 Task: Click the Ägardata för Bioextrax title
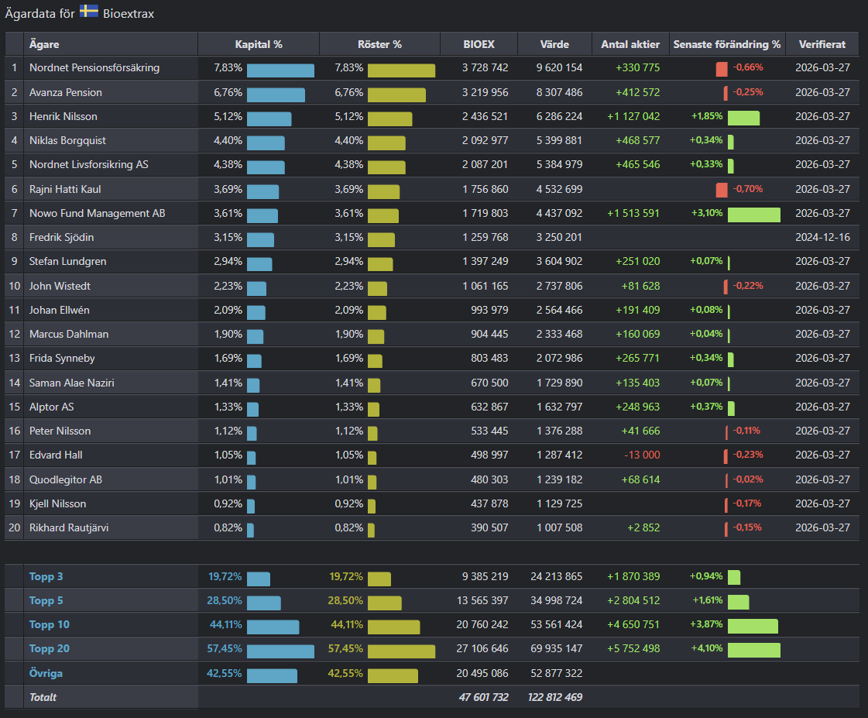(80, 13)
